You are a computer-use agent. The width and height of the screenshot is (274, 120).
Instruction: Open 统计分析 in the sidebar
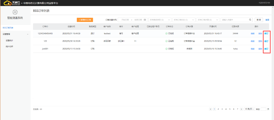(x=9, y=46)
